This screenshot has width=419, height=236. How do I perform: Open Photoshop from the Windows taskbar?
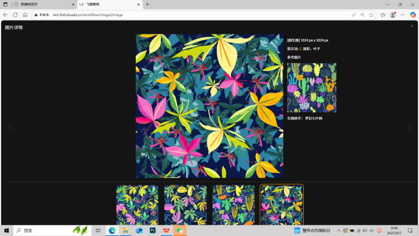tap(152, 230)
